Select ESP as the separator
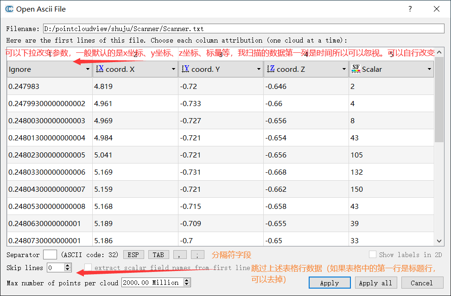451x296 pixels. (x=133, y=254)
